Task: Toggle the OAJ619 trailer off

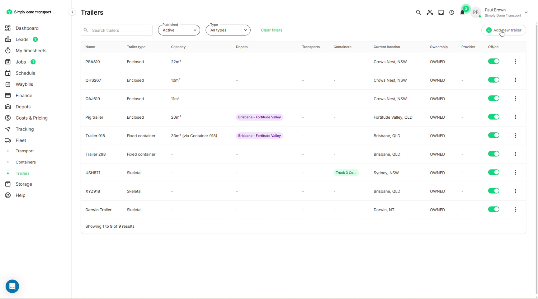Action: click(493, 98)
